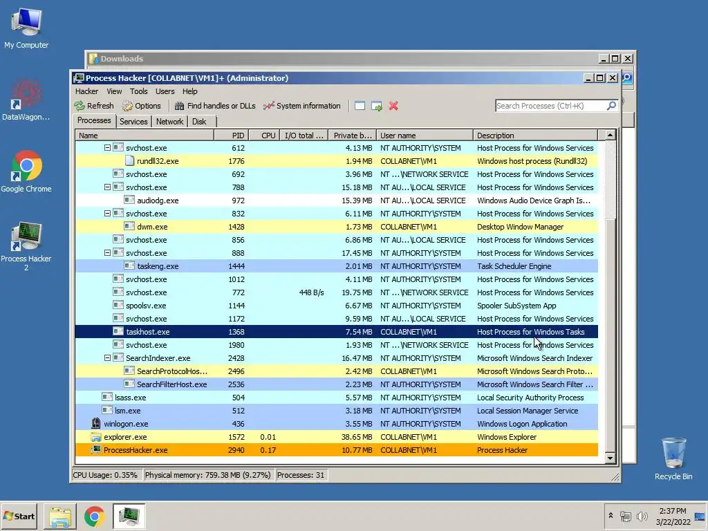Select the taskhost.exe process icon

[x=118, y=331]
